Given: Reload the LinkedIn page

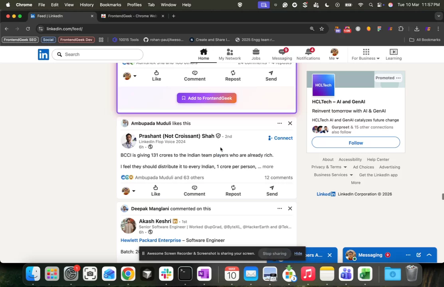Looking at the screenshot, I should [28, 29].
